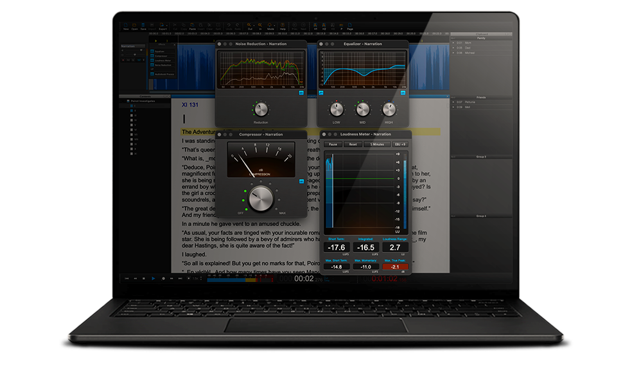
Task: Click the Cut toolbar icon
Action: click(x=175, y=25)
